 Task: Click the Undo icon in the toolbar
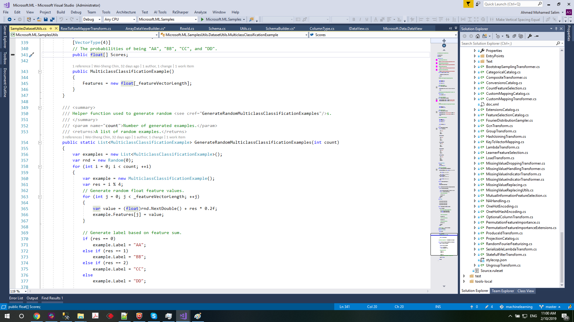pos(62,19)
